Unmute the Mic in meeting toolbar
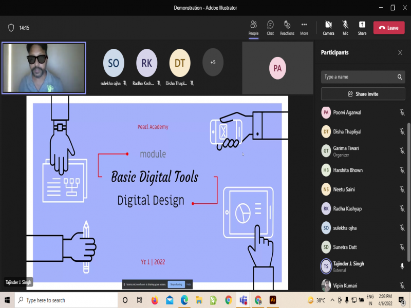411x308 pixels. pyautogui.click(x=345, y=25)
